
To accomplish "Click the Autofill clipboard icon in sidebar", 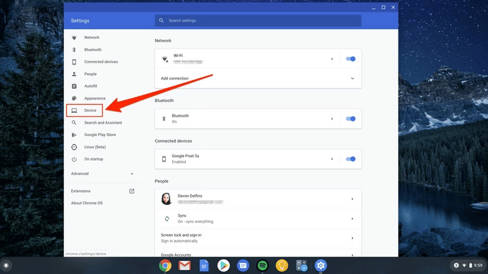I will coord(74,86).
